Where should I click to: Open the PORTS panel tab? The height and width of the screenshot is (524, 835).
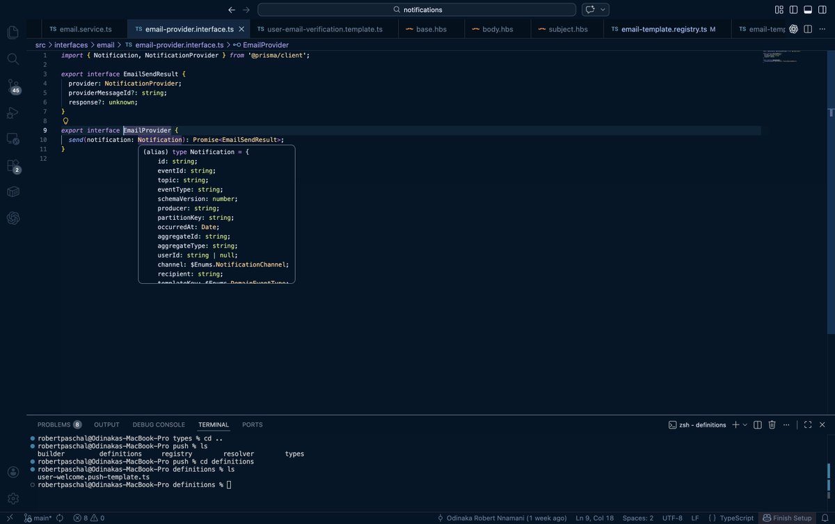[253, 424]
